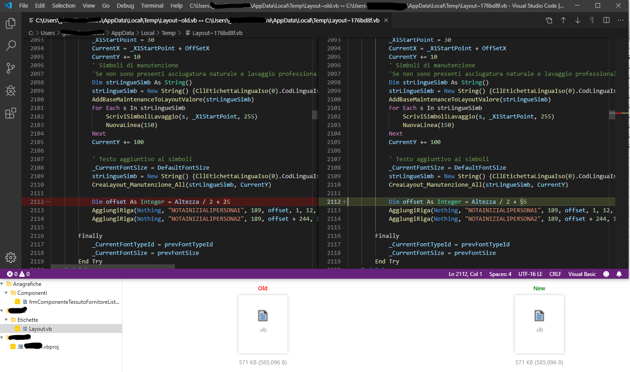Screen dimensions: 630x372
Task: Toggle the notifications bell
Action: tap(619, 274)
